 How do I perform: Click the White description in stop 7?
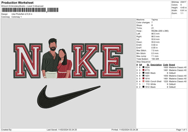point(153,84)
